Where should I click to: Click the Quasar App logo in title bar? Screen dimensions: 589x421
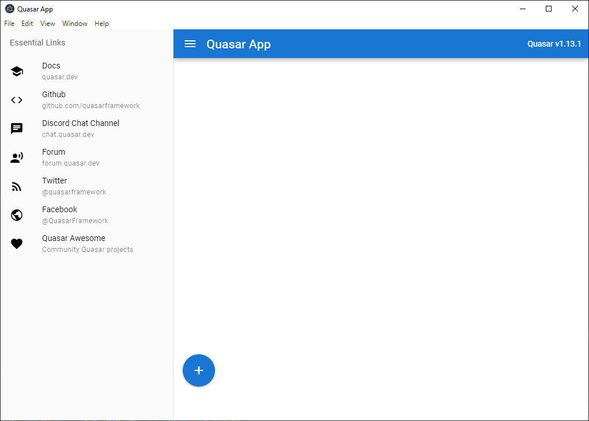click(10, 9)
